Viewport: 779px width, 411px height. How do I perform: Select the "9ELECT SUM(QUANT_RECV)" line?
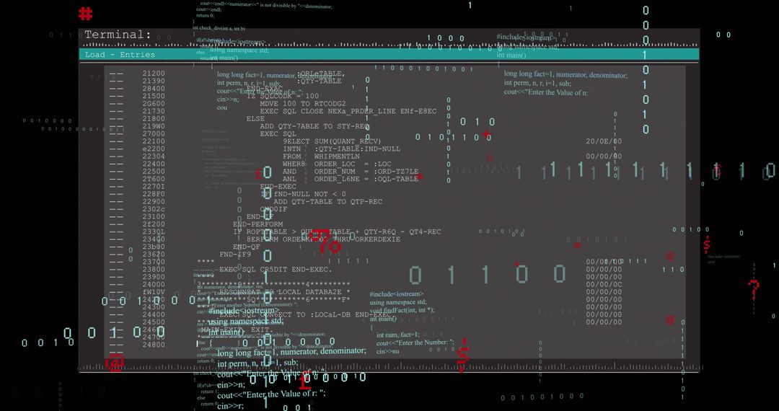(x=332, y=141)
